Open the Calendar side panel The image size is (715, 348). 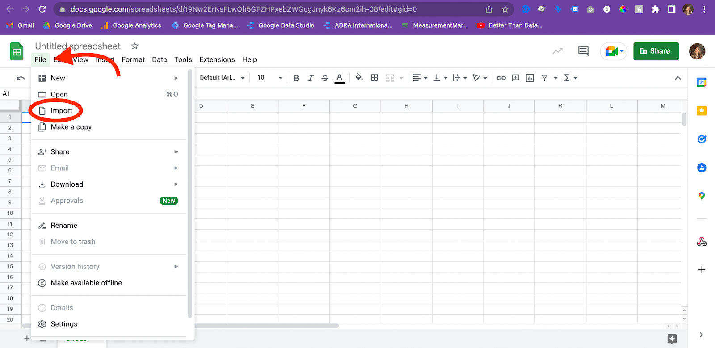(x=702, y=82)
